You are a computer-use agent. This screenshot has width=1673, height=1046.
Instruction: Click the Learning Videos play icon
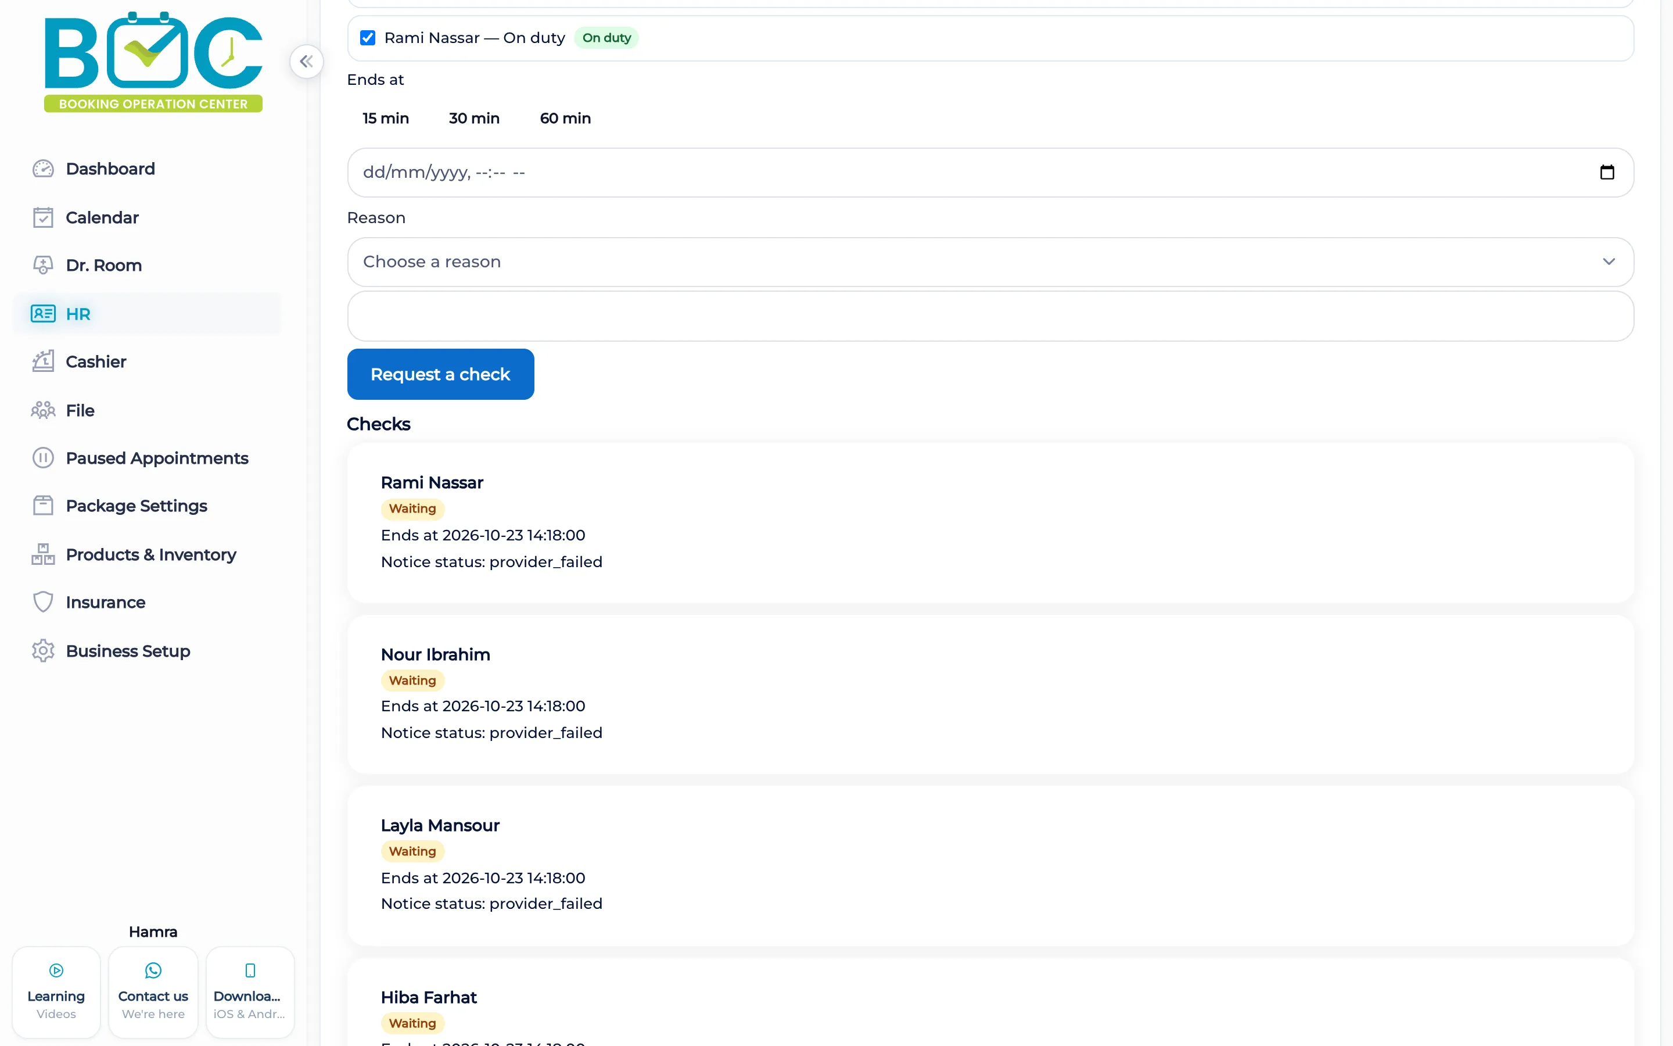[x=57, y=970]
